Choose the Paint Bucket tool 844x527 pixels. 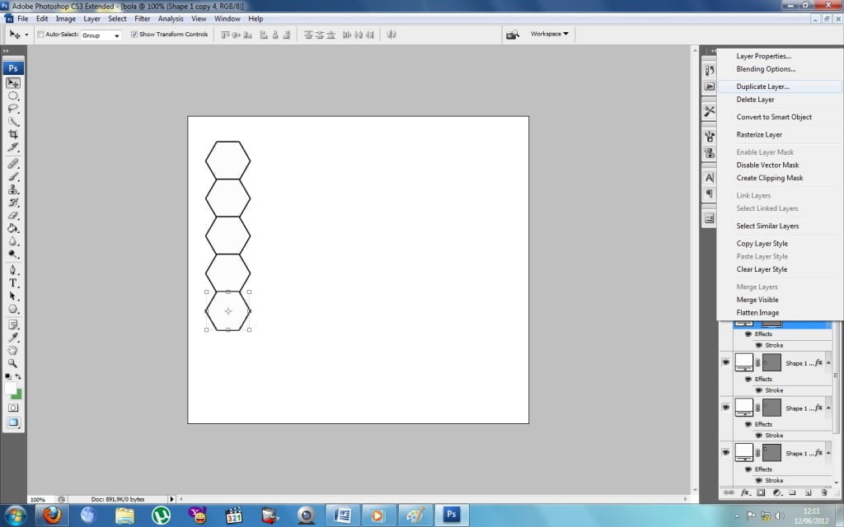tap(13, 228)
